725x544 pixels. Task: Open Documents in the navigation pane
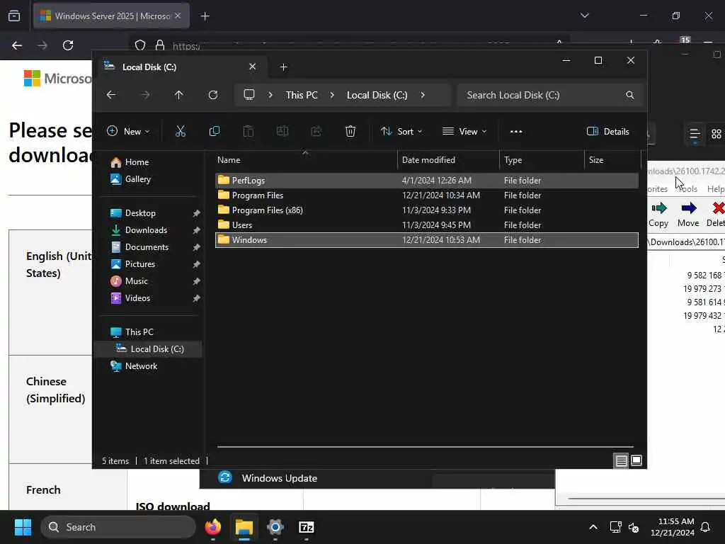[147, 247]
